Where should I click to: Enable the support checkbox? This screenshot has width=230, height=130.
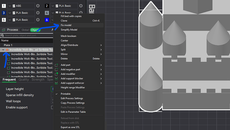pyautogui.click(x=52, y=107)
